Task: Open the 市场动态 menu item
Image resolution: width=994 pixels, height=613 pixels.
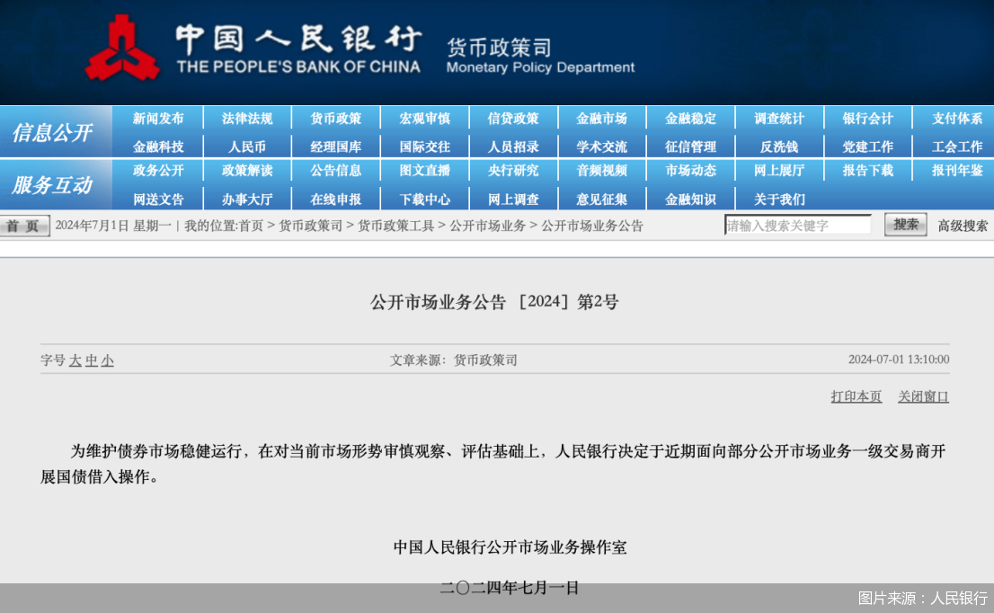Action: [x=690, y=171]
